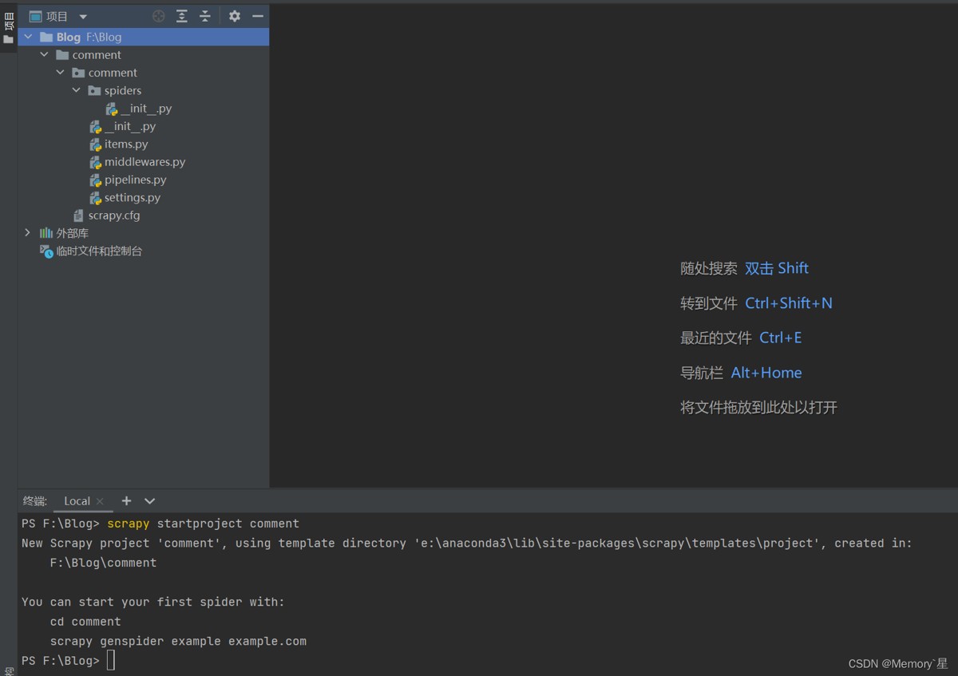958x676 pixels.
Task: Click 将文件拖放到此处以打开 hint text
Action: click(x=758, y=408)
